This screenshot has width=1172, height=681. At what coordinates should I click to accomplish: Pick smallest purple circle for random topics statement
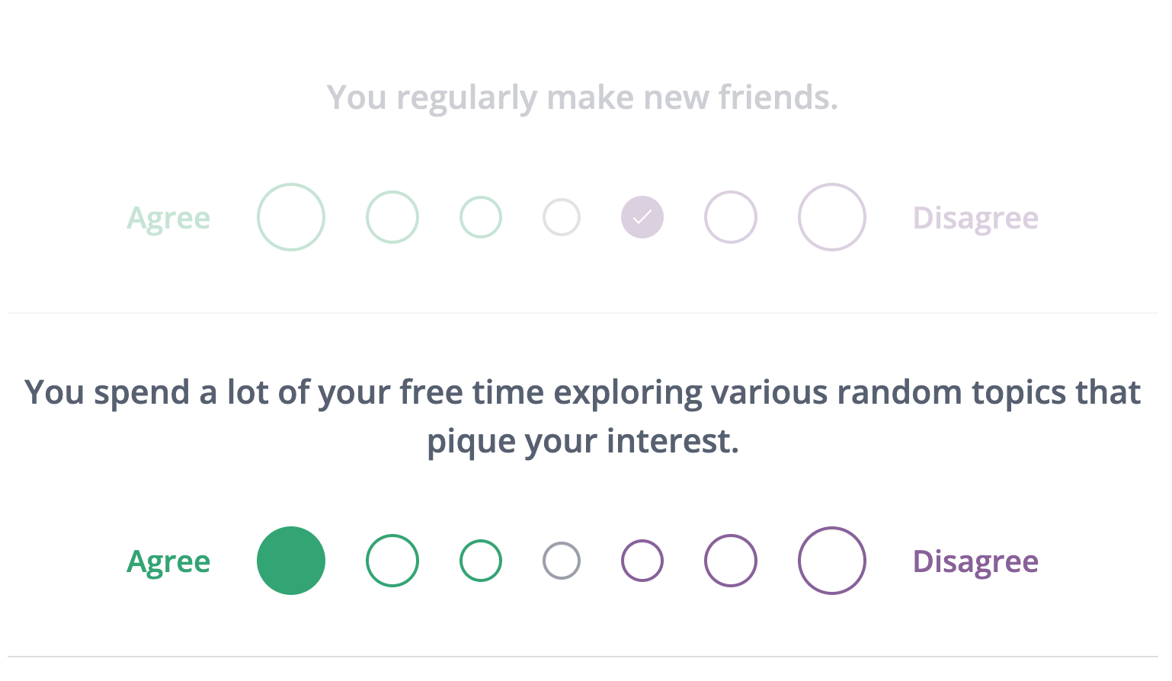click(x=642, y=561)
